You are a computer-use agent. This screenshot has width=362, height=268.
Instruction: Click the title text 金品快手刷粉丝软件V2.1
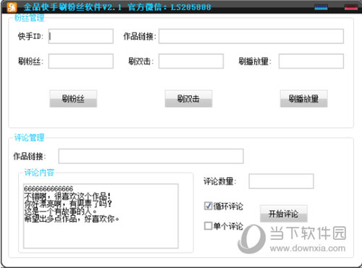[x=72, y=7]
